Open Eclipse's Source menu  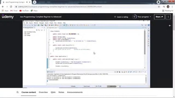31,23
